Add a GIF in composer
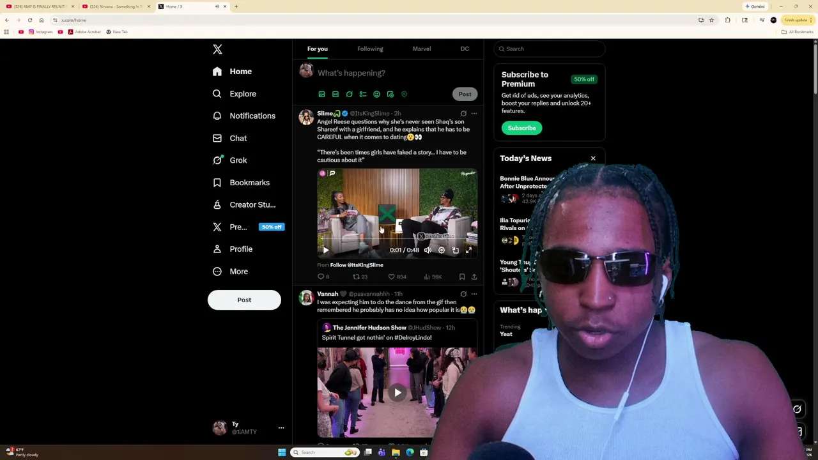The width and height of the screenshot is (818, 460). [336, 95]
